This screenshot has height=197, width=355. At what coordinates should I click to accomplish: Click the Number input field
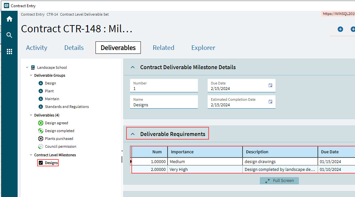pyautogui.click(x=164, y=85)
